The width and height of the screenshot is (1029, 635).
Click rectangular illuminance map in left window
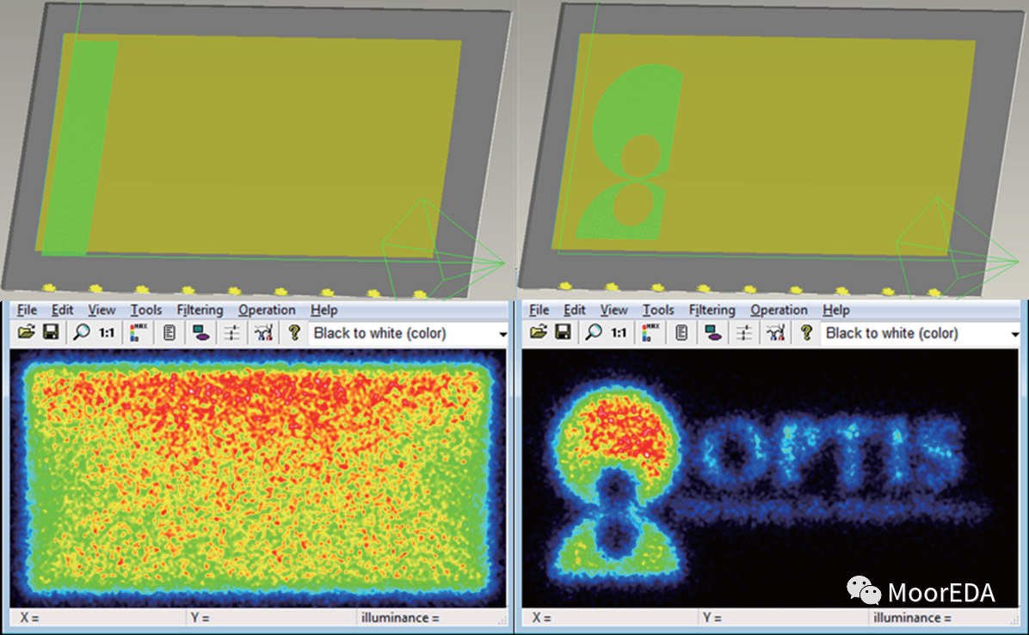point(258,478)
